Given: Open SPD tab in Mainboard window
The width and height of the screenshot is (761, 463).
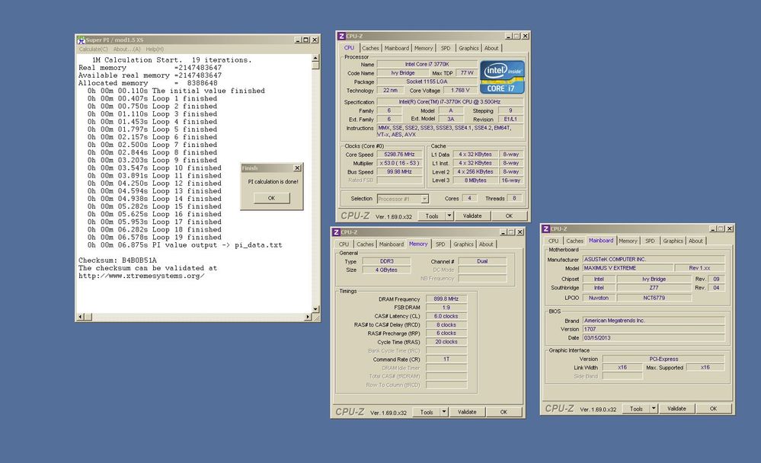Looking at the screenshot, I should coord(650,241).
